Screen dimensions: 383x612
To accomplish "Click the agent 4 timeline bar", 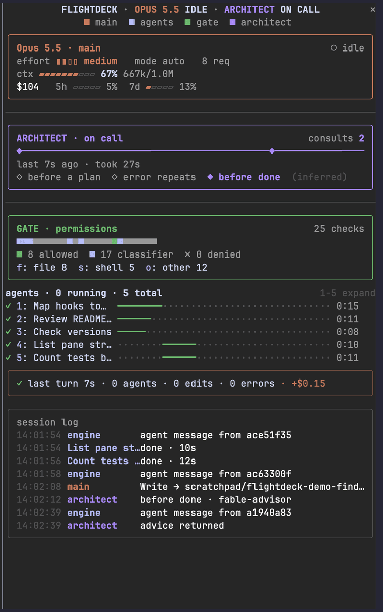I will 179,344.
